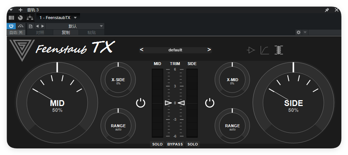Load the next host preset arrow
The height and width of the screenshot is (155, 348).
(x=43, y=26)
